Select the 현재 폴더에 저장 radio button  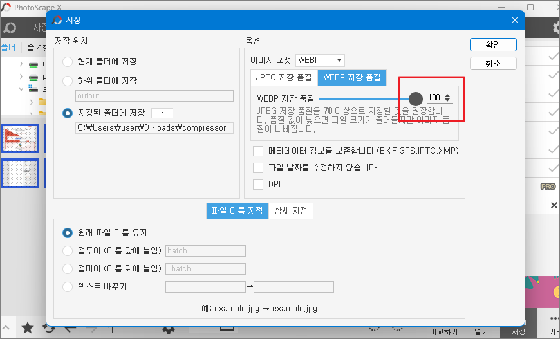(68, 62)
